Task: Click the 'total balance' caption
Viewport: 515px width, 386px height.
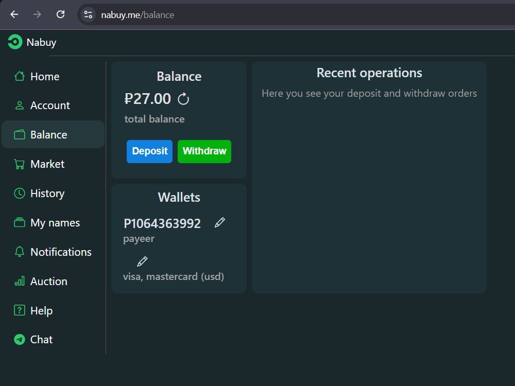Action: tap(154, 119)
